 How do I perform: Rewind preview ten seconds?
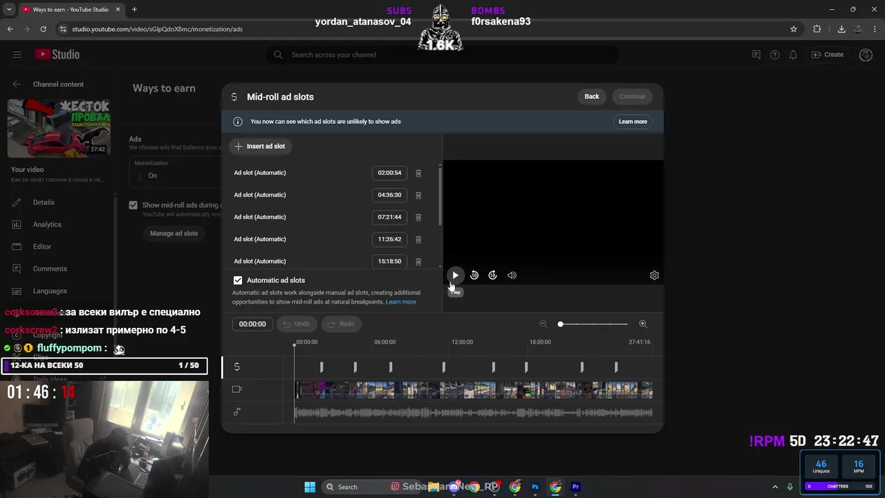point(474,275)
